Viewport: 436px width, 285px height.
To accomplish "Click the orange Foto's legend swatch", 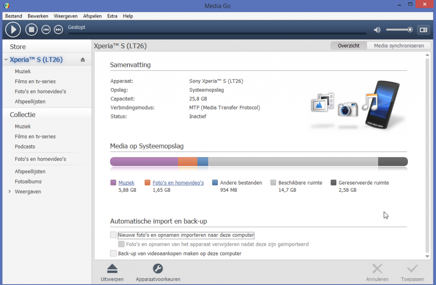I will coord(147,182).
